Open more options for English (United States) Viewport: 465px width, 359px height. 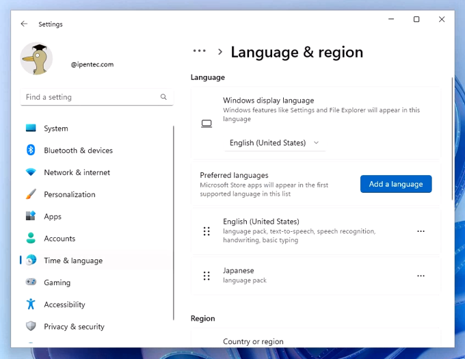[x=421, y=231]
